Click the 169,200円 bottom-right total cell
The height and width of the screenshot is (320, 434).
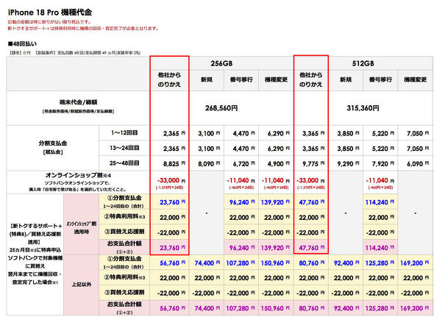click(414, 308)
